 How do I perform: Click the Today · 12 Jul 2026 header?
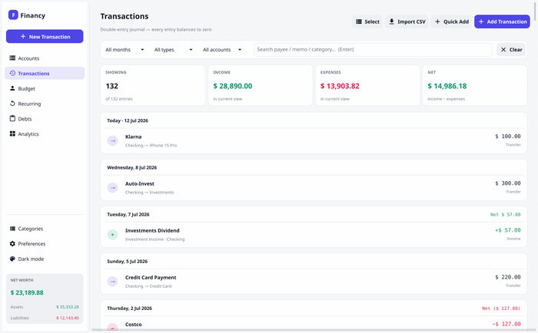point(128,120)
